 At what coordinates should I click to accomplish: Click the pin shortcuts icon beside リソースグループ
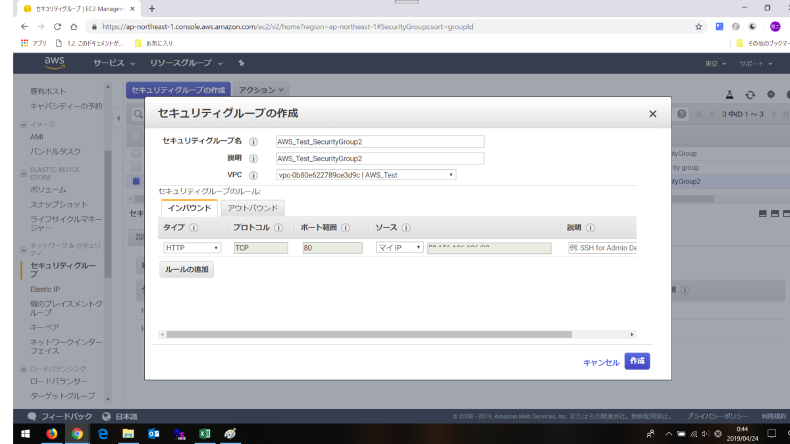click(242, 63)
